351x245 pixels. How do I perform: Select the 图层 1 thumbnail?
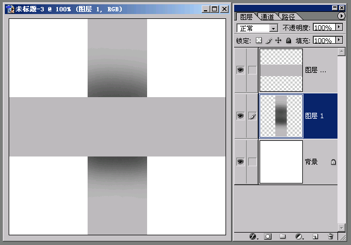click(281, 116)
